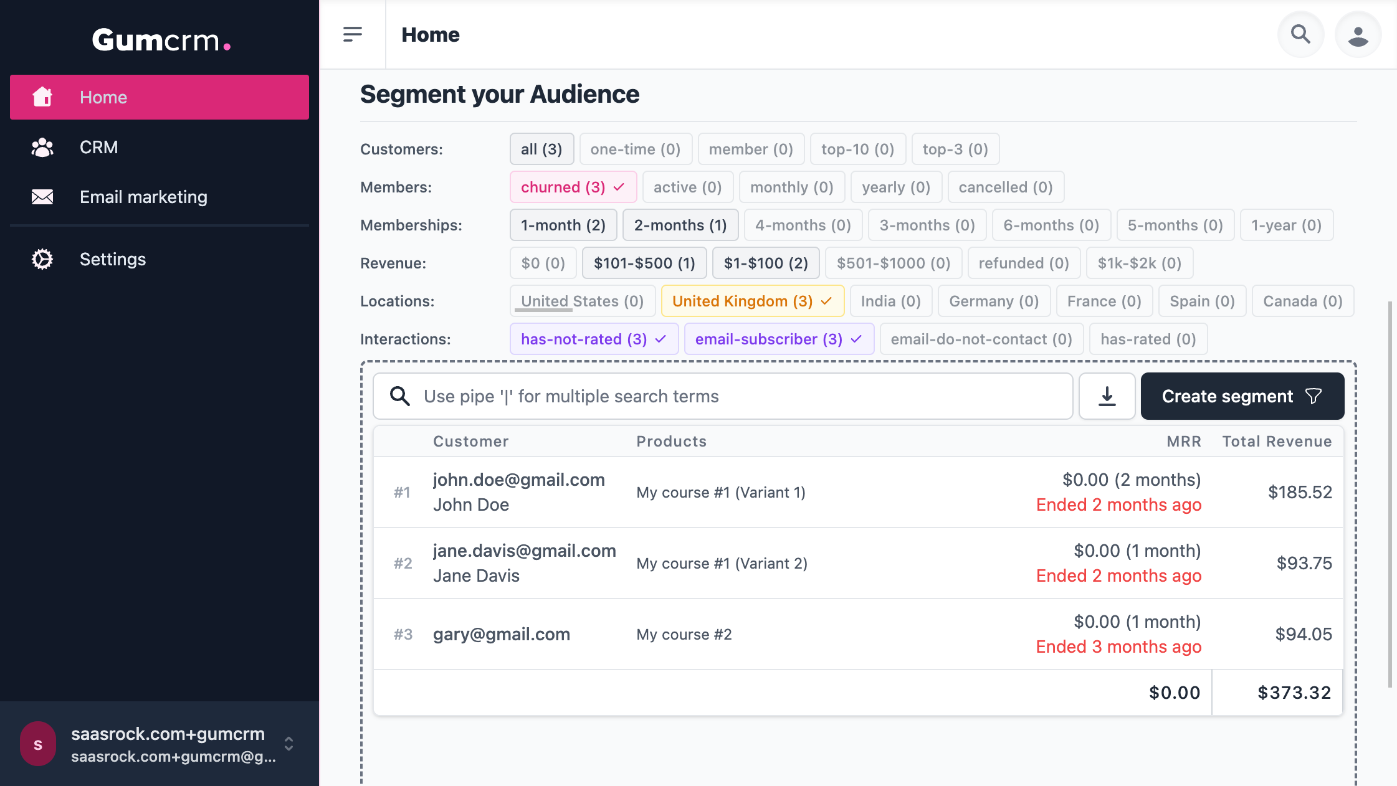Screen dimensions: 1397x786
Task: Select the 1-month (2) membership filter
Action: coord(563,225)
